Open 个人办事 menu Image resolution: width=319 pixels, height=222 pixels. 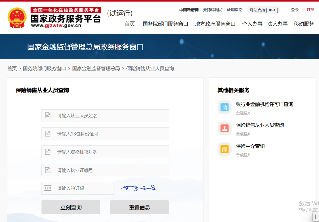click(252, 24)
